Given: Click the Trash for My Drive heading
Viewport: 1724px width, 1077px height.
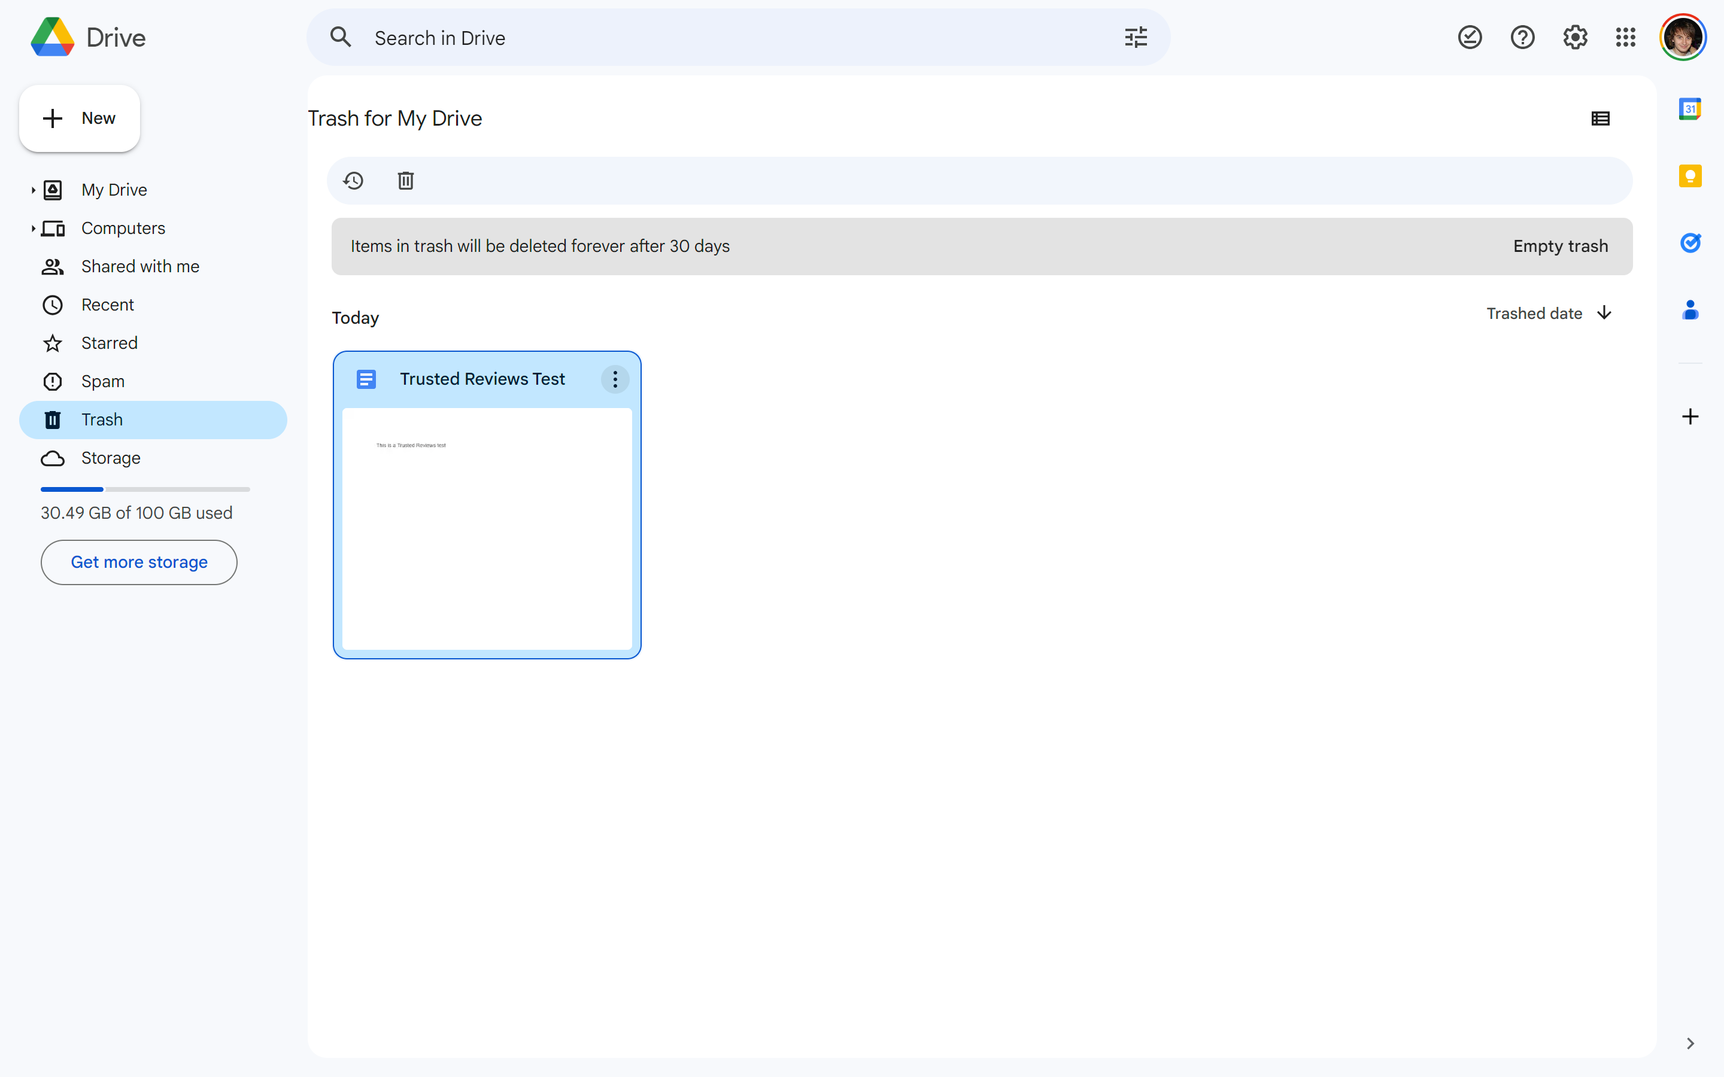Looking at the screenshot, I should (x=394, y=118).
